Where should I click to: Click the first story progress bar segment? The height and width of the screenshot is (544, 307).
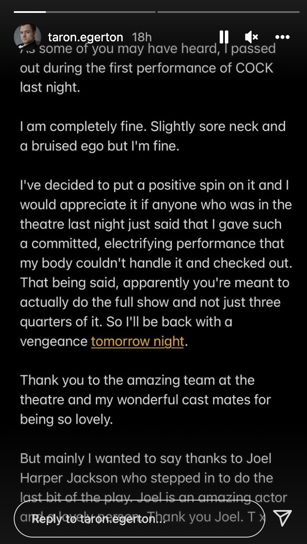(x=83, y=12)
